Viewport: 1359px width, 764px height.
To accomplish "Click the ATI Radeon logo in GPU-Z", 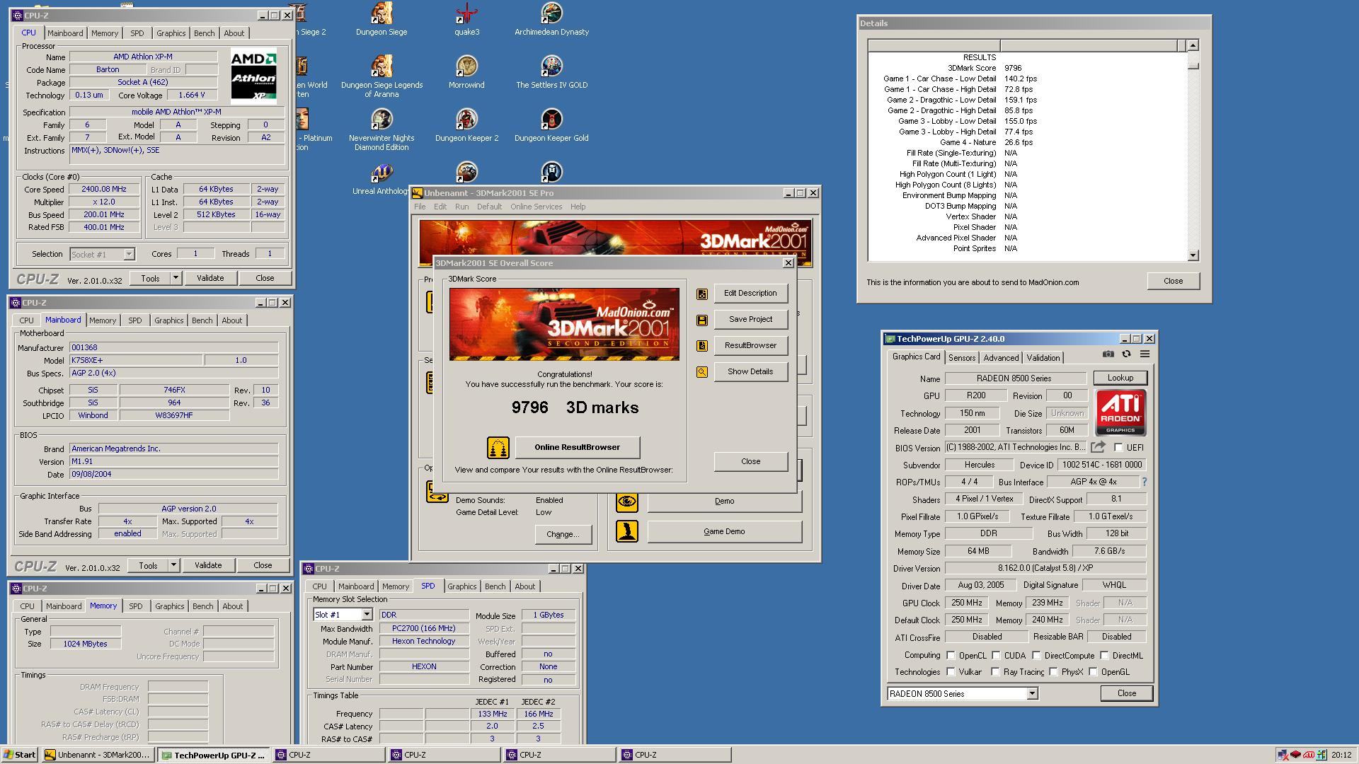I will pyautogui.click(x=1120, y=412).
